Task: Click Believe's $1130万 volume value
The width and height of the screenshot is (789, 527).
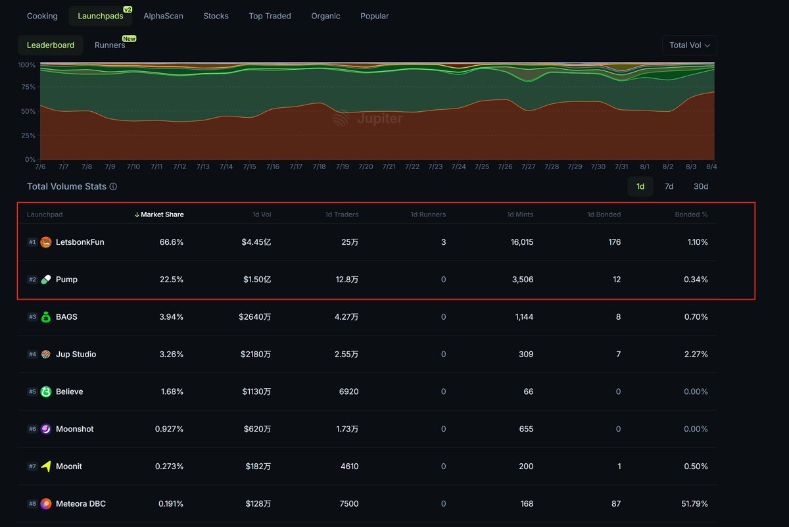Action: [256, 391]
